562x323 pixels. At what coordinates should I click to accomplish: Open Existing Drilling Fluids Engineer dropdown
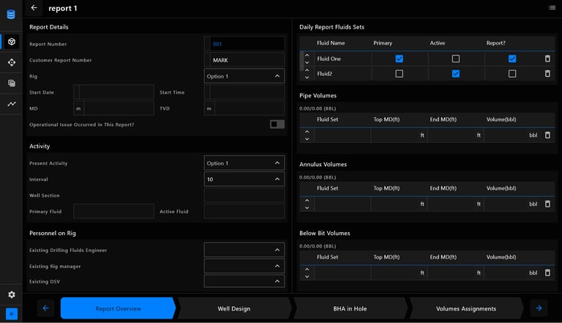[244, 250]
